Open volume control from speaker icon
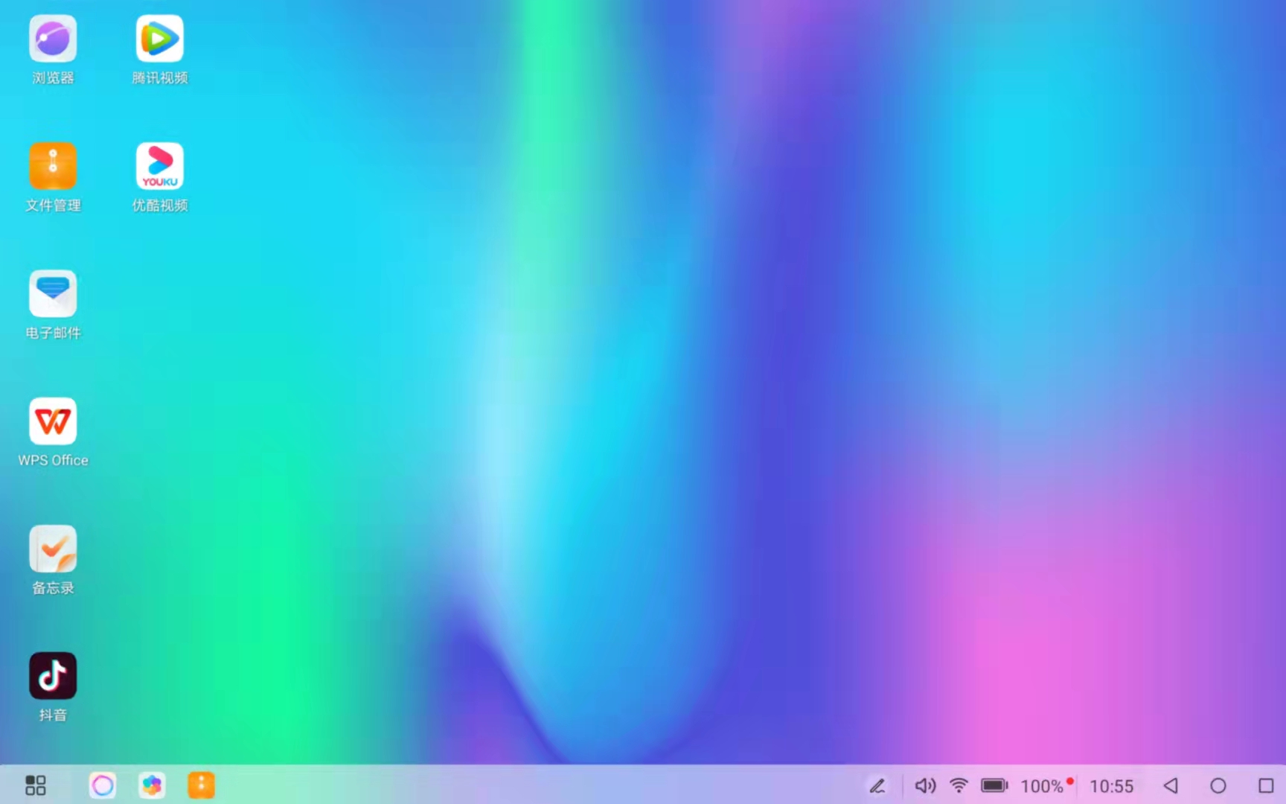1286x804 pixels. [x=925, y=785]
